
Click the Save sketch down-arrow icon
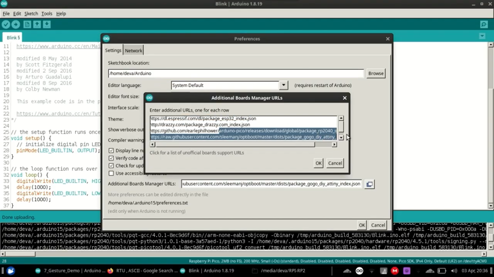pos(47,24)
